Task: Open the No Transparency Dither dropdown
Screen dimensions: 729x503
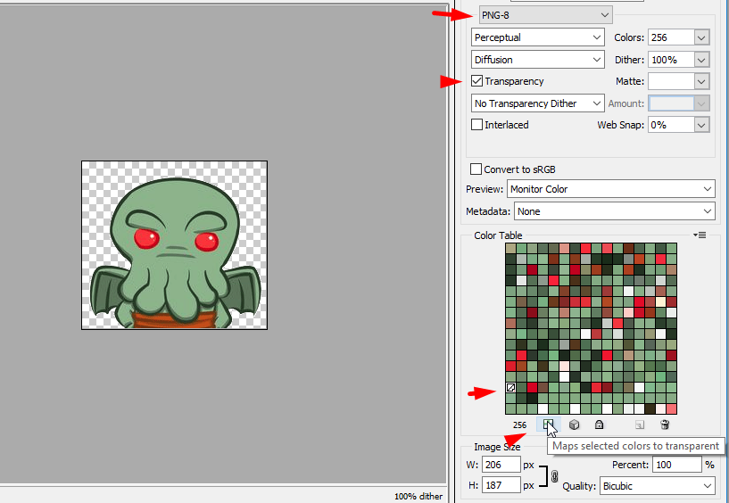Action: coord(538,103)
